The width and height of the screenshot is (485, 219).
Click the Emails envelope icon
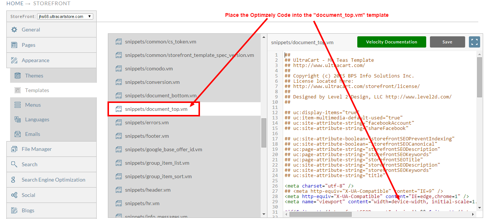tap(18, 134)
